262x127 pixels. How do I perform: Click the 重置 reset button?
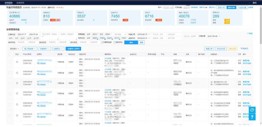[x=141, y=42]
